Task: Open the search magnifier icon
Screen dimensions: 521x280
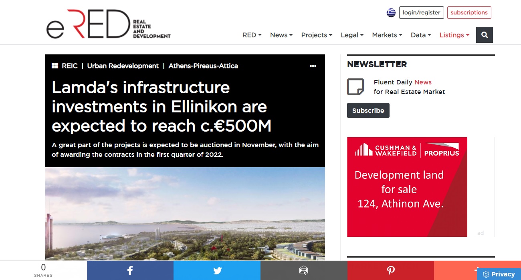Action: click(485, 35)
